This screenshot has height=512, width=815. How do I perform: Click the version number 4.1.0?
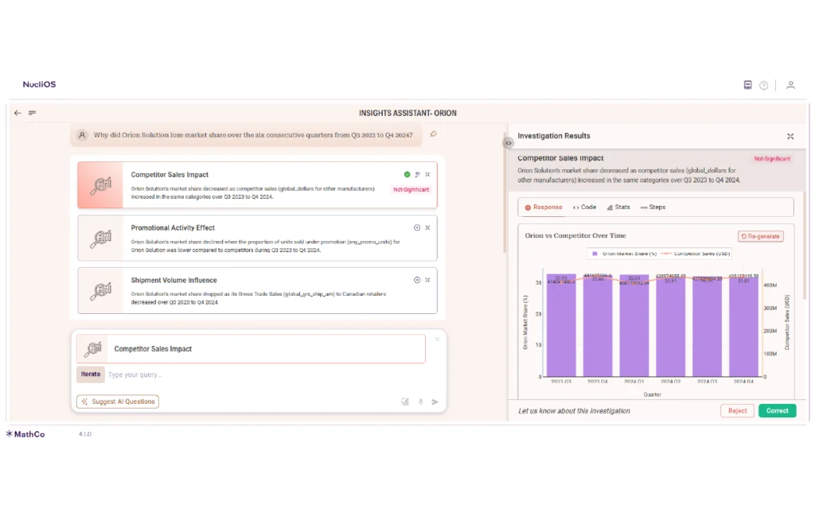[x=84, y=434]
